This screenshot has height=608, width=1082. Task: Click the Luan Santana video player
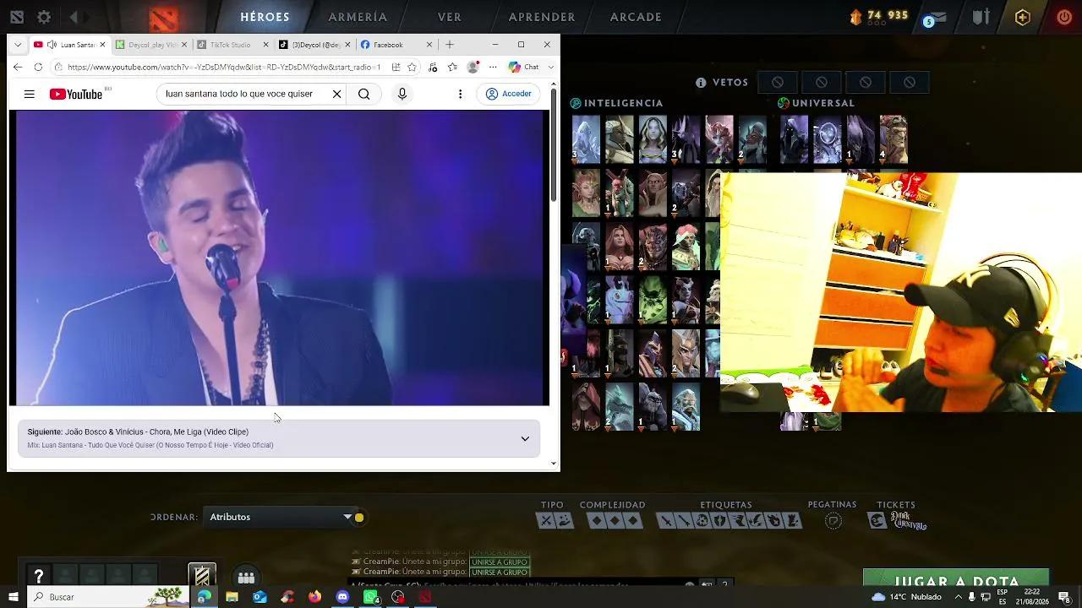pyautogui.click(x=279, y=258)
